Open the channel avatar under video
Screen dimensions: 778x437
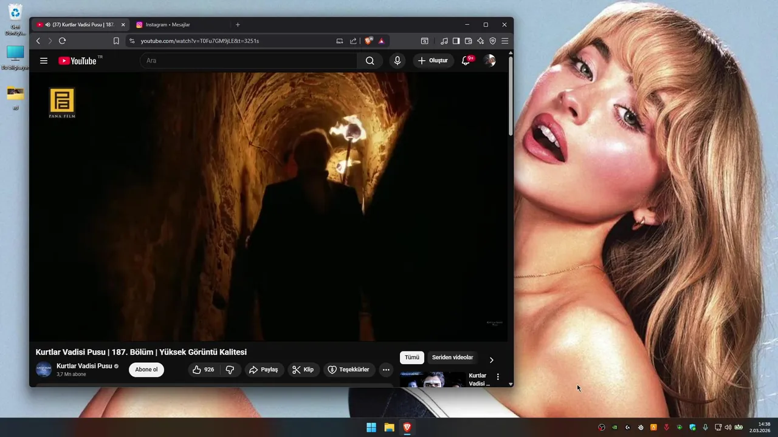(44, 370)
